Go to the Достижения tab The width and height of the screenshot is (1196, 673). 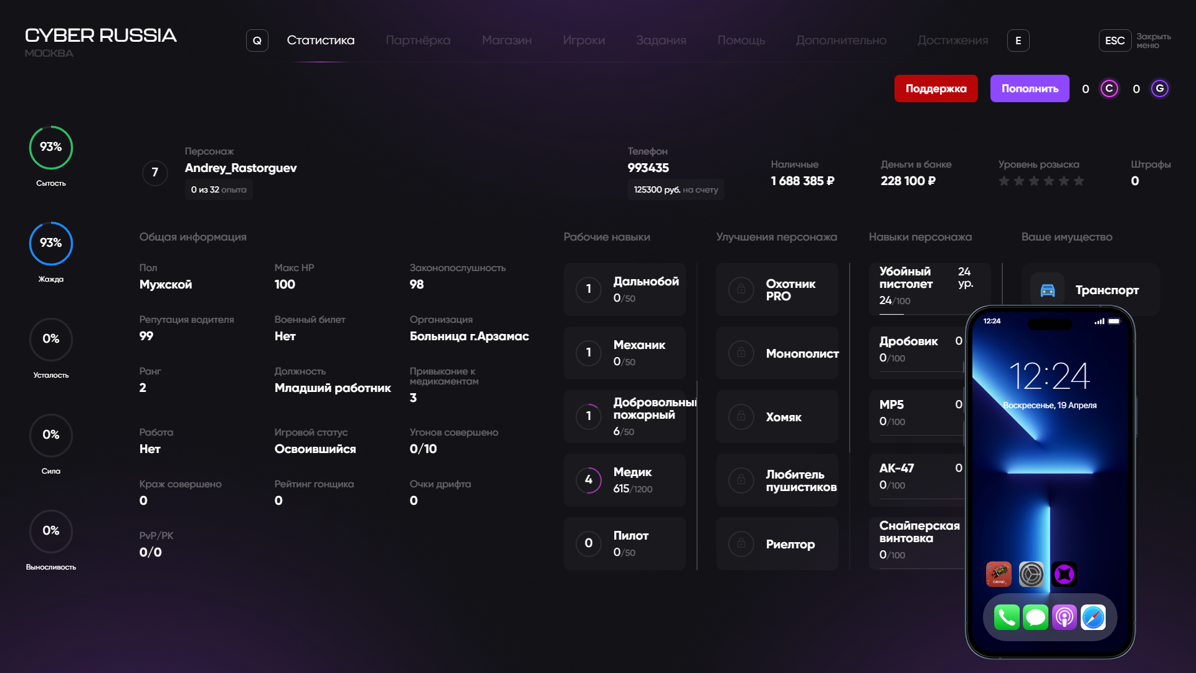pos(952,41)
